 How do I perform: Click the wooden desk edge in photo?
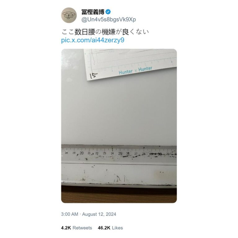[x=119, y=195]
